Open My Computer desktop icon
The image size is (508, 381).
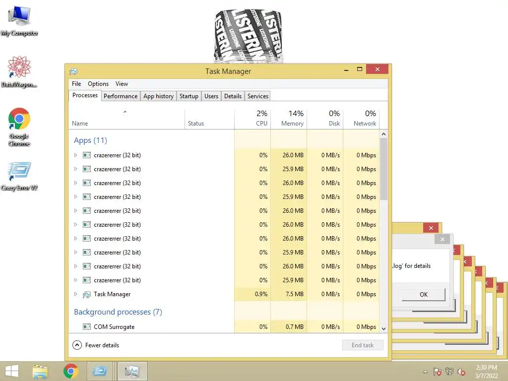coord(19,21)
